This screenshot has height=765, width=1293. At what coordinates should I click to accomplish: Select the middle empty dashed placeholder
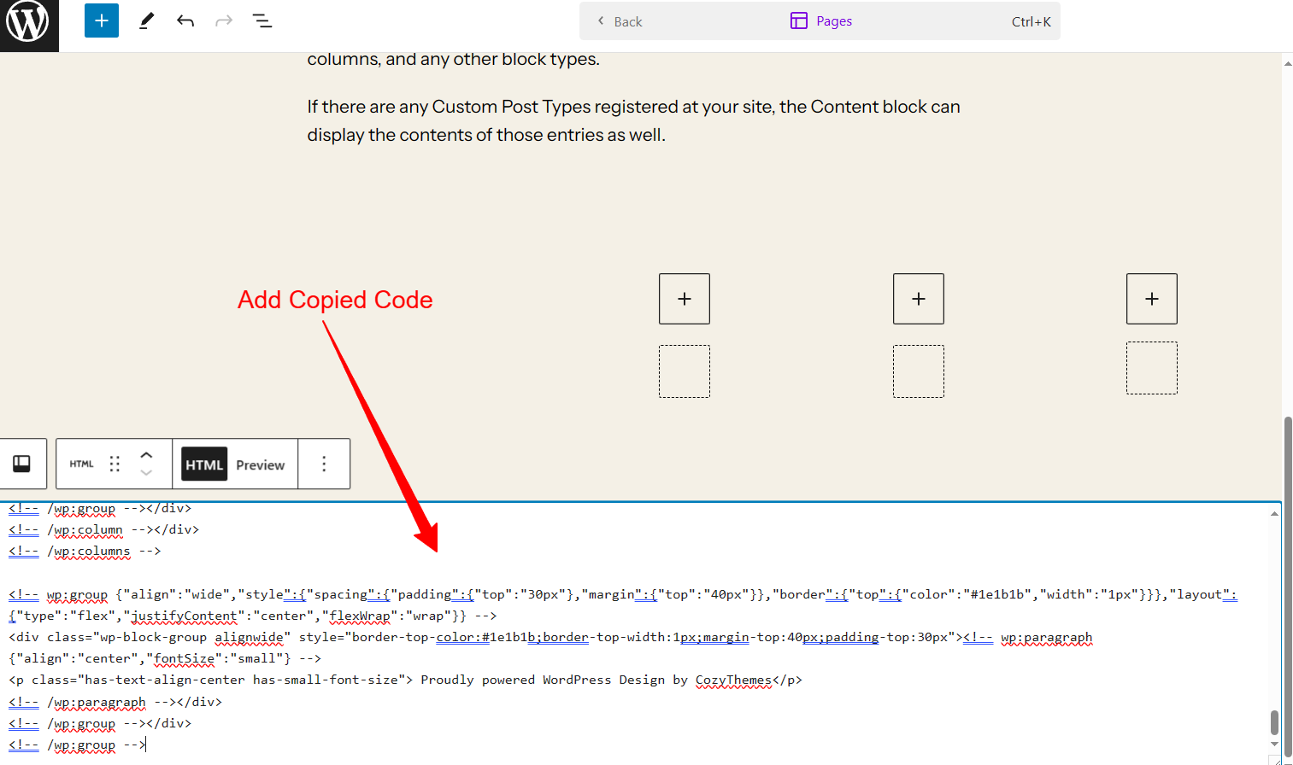(919, 371)
